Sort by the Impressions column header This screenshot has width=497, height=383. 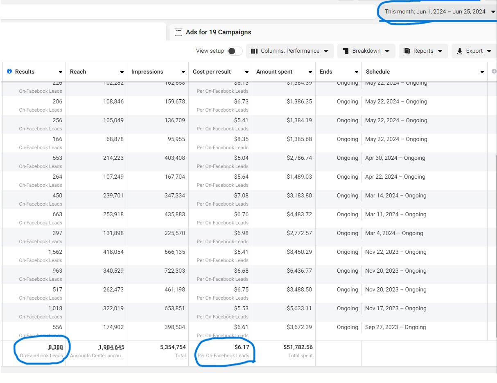[147, 72]
